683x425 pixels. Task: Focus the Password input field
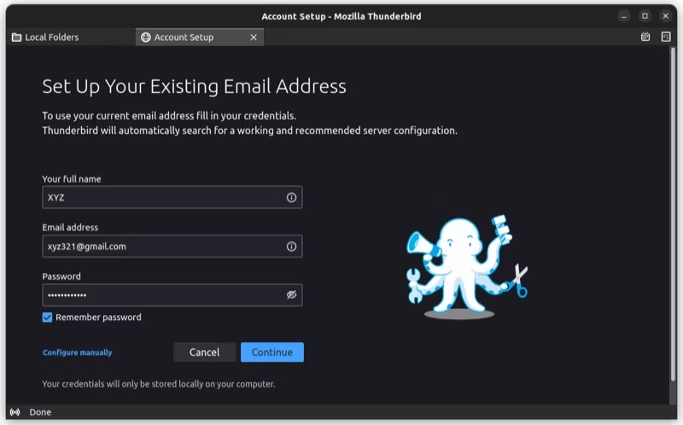[172, 294]
